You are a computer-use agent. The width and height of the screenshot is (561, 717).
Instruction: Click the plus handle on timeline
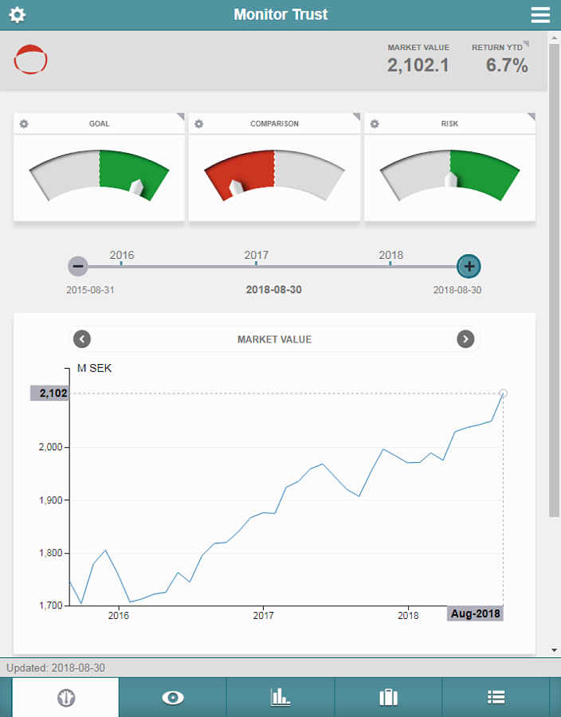469,266
